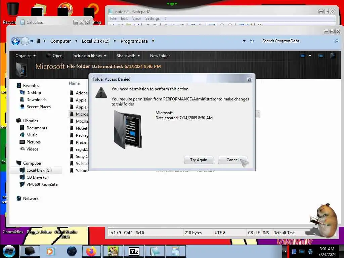Open the view options dropdown arrow
The height and width of the screenshot is (258, 344).
coord(310,56)
